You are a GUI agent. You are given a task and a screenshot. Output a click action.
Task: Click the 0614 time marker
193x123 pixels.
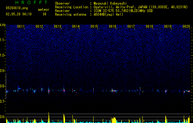[x=76, y=26]
